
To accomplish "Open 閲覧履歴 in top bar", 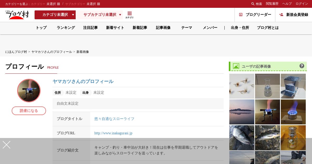I will click(272, 4).
